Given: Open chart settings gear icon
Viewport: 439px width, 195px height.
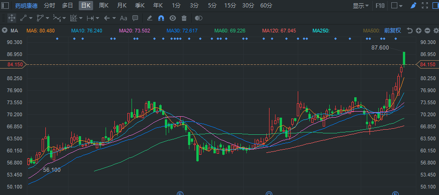Looking at the screenshot, I should (436, 31).
